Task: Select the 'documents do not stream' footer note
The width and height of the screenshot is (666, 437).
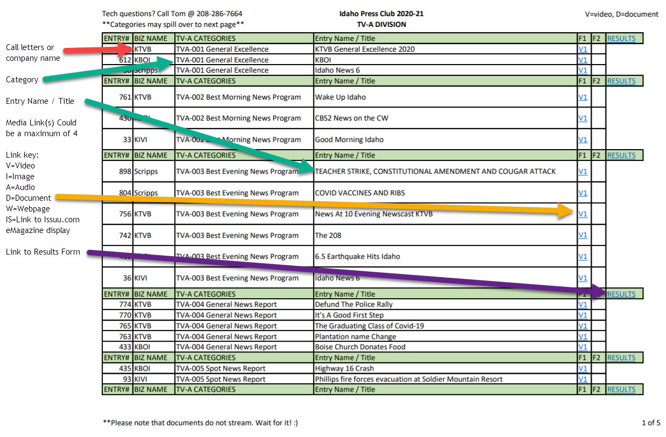Action: [x=200, y=422]
